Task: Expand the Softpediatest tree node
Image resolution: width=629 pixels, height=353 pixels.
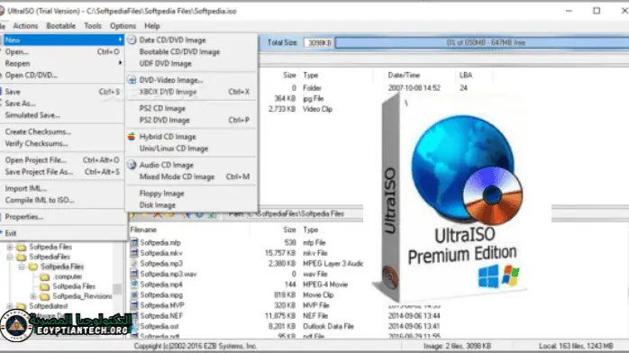Action: [x=10, y=306]
